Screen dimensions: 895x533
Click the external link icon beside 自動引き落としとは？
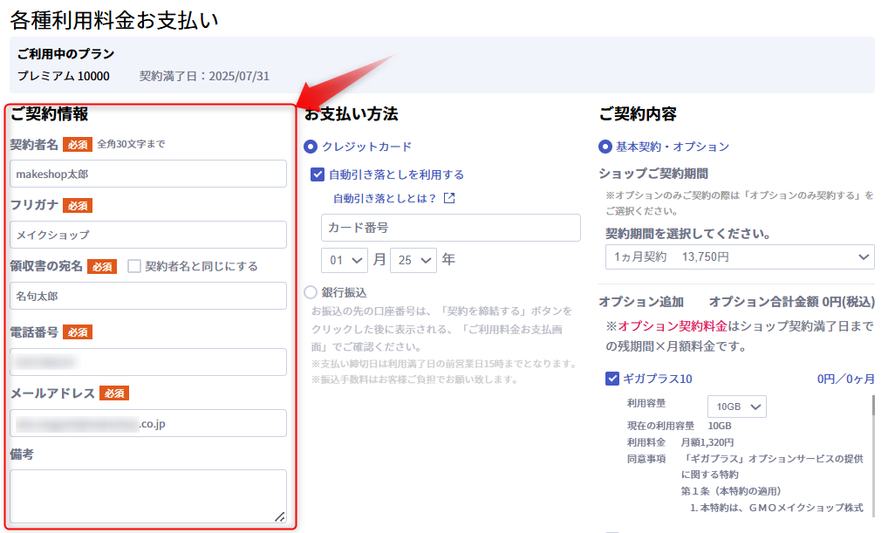click(449, 198)
